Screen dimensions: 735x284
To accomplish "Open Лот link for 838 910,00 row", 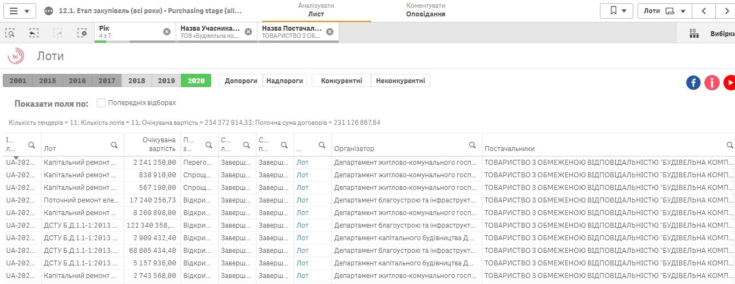I will click(x=302, y=175).
